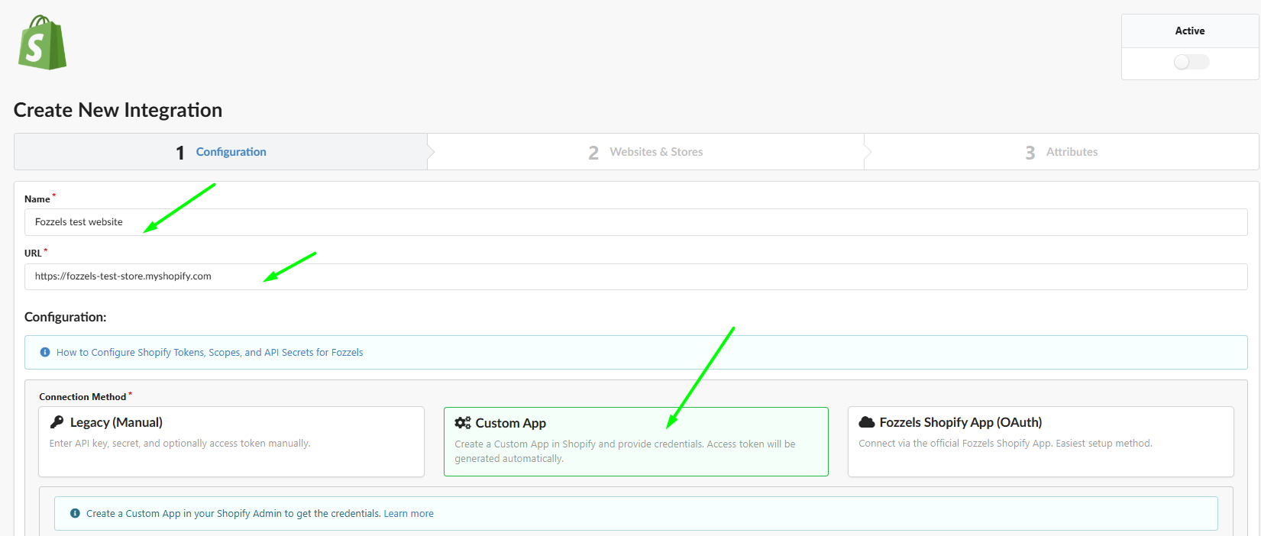Click the URL field label
This screenshot has height=536, width=1261.
(33, 253)
